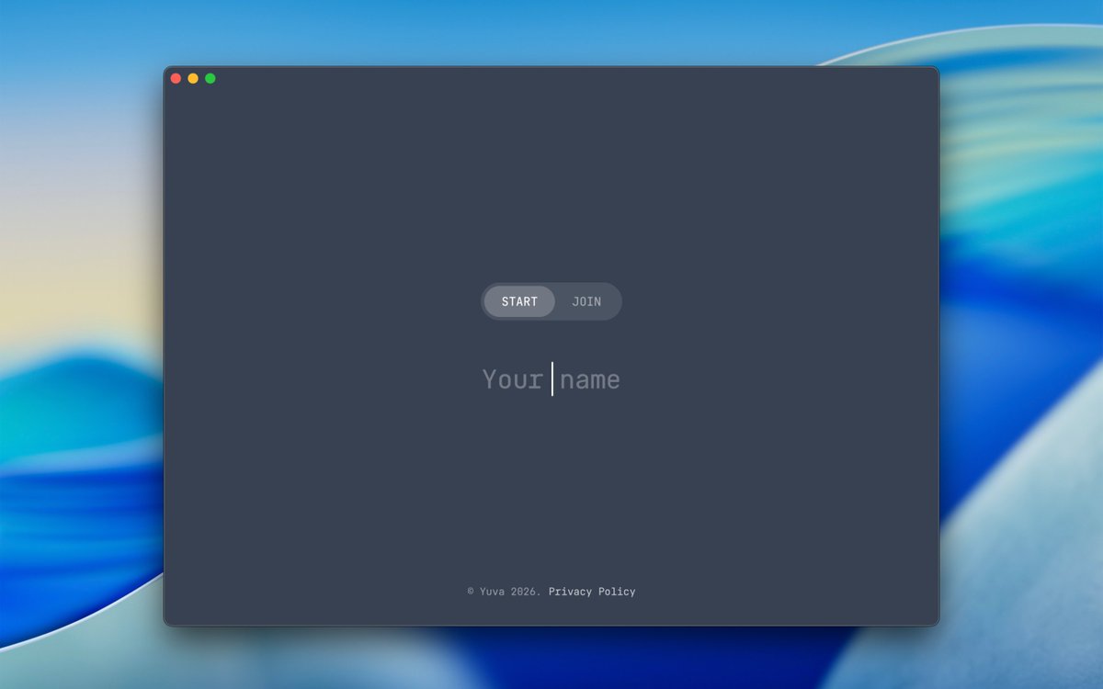Open the Privacy Policy link
Viewport: 1103px width, 689px height.
(x=592, y=592)
